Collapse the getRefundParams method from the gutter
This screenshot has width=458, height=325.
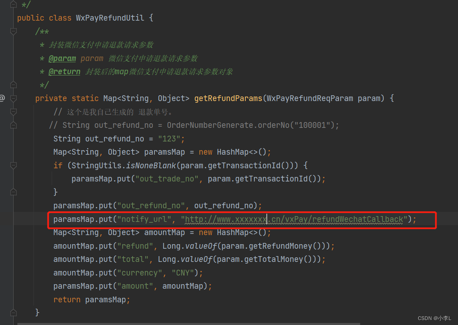pyautogui.click(x=13, y=98)
